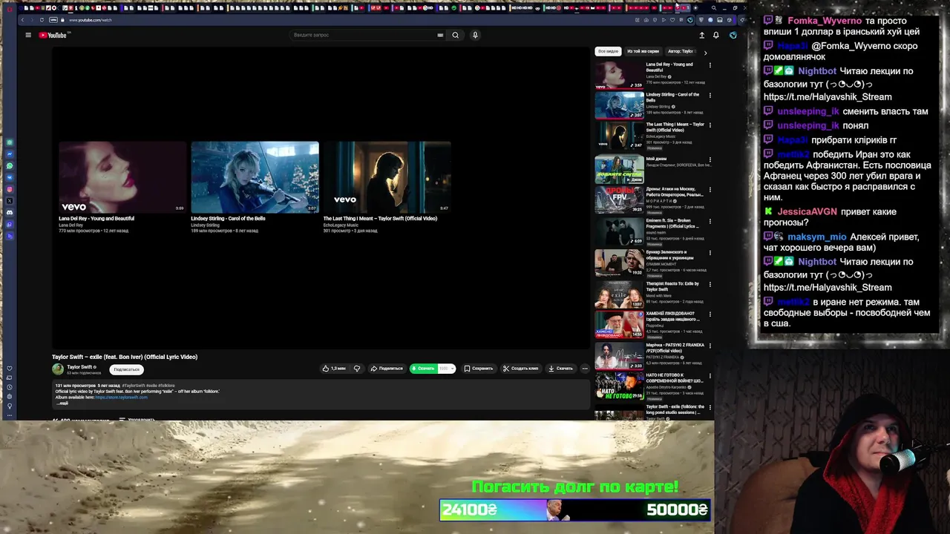Image resolution: width=950 pixels, height=534 pixels.
Task: Click title Eminem ft. Sia – Broken Fragments
Action: click(672, 223)
